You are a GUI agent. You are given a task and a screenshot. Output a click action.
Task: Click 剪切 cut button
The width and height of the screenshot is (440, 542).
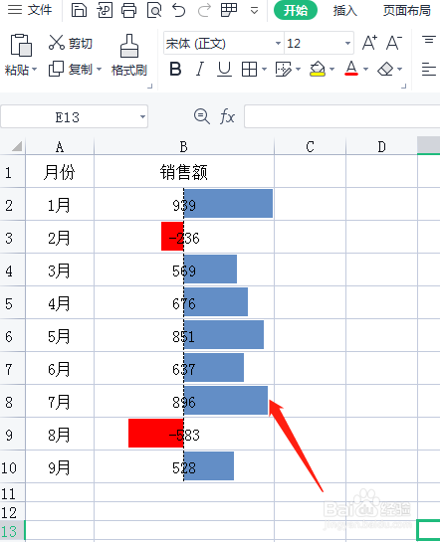click(x=71, y=43)
